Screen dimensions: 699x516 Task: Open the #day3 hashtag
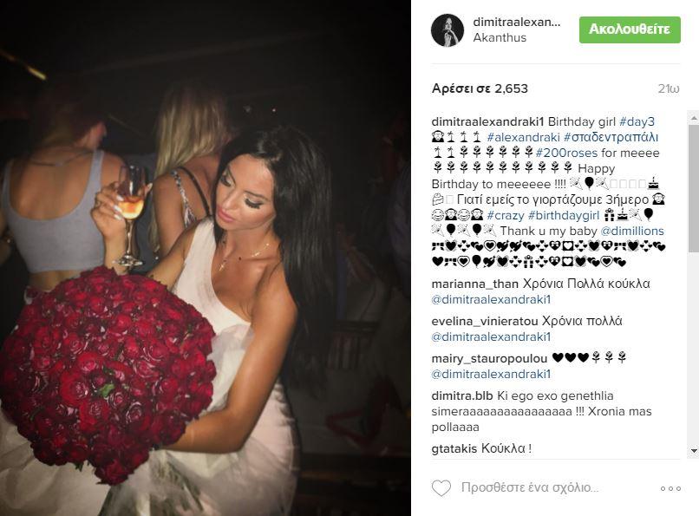[637, 121]
